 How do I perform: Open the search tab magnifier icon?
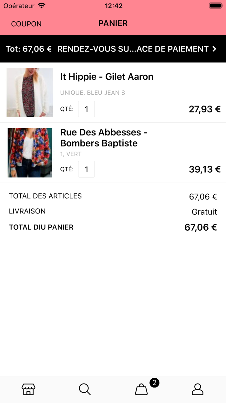click(85, 389)
